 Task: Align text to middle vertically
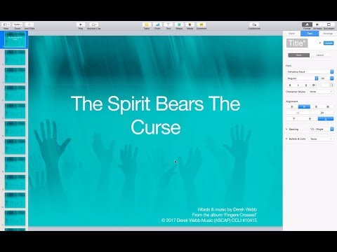310,119
